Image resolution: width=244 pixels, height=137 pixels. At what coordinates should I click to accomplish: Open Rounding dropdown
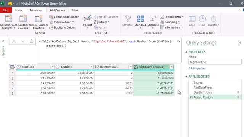[x=170, y=22]
